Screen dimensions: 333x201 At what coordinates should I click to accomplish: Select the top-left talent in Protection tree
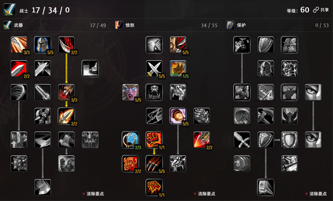pyautogui.click(x=242, y=45)
